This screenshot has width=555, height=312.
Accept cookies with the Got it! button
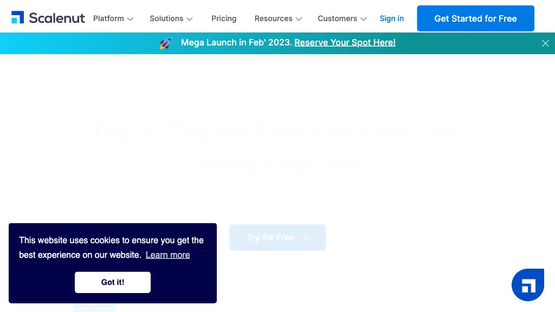113,282
